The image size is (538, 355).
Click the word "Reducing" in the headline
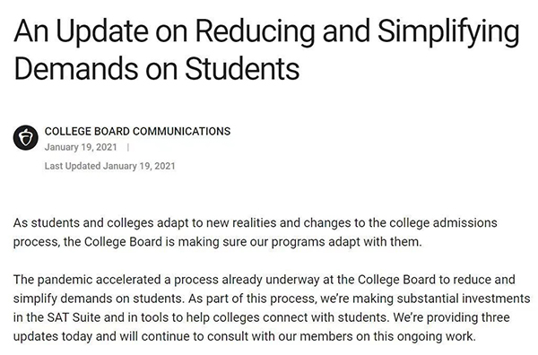tap(255, 30)
